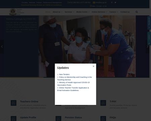Click the opening hours clock icon

[91, 6]
